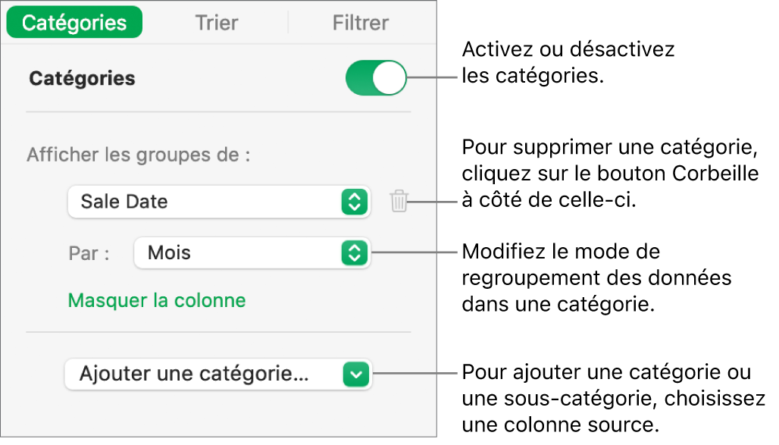Open the Filtrer tab
The width and height of the screenshot is (779, 445).
360,23
